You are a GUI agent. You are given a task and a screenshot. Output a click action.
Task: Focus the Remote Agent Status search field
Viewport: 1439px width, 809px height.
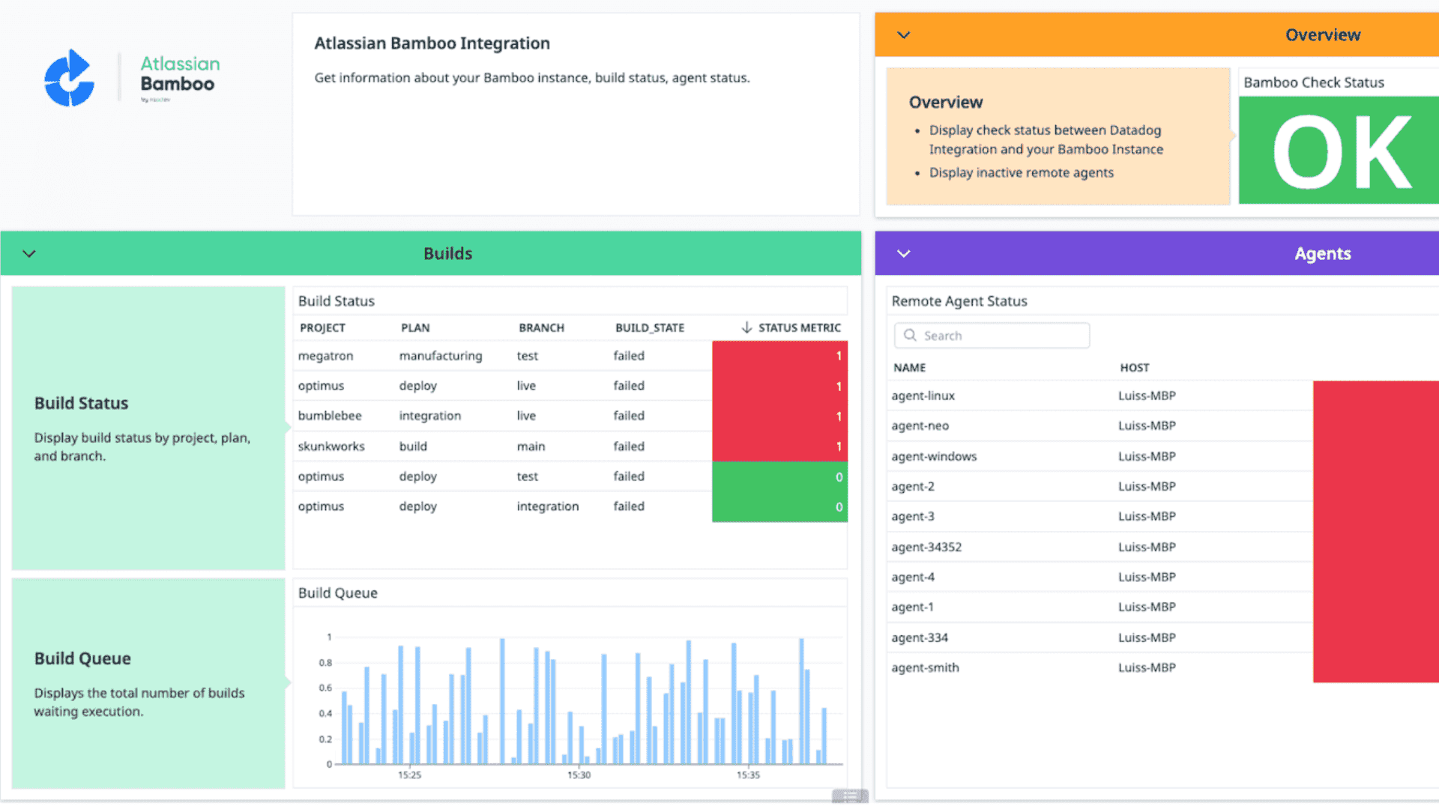click(x=992, y=336)
